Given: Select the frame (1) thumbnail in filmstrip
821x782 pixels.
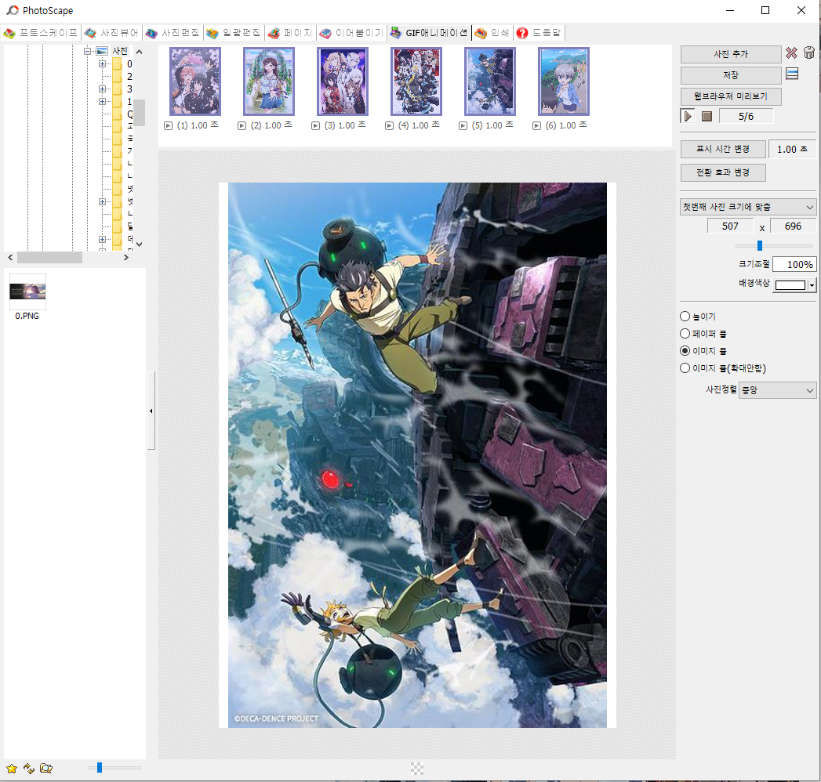Looking at the screenshot, I should coord(195,81).
